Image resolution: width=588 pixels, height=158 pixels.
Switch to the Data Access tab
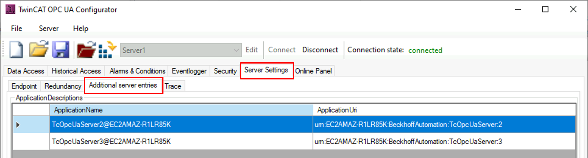click(26, 71)
